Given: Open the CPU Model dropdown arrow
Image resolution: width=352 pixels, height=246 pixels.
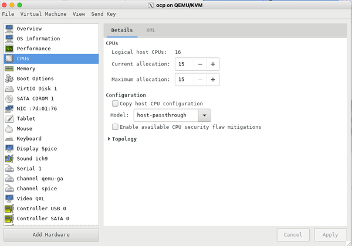Looking at the screenshot, I should pyautogui.click(x=204, y=115).
